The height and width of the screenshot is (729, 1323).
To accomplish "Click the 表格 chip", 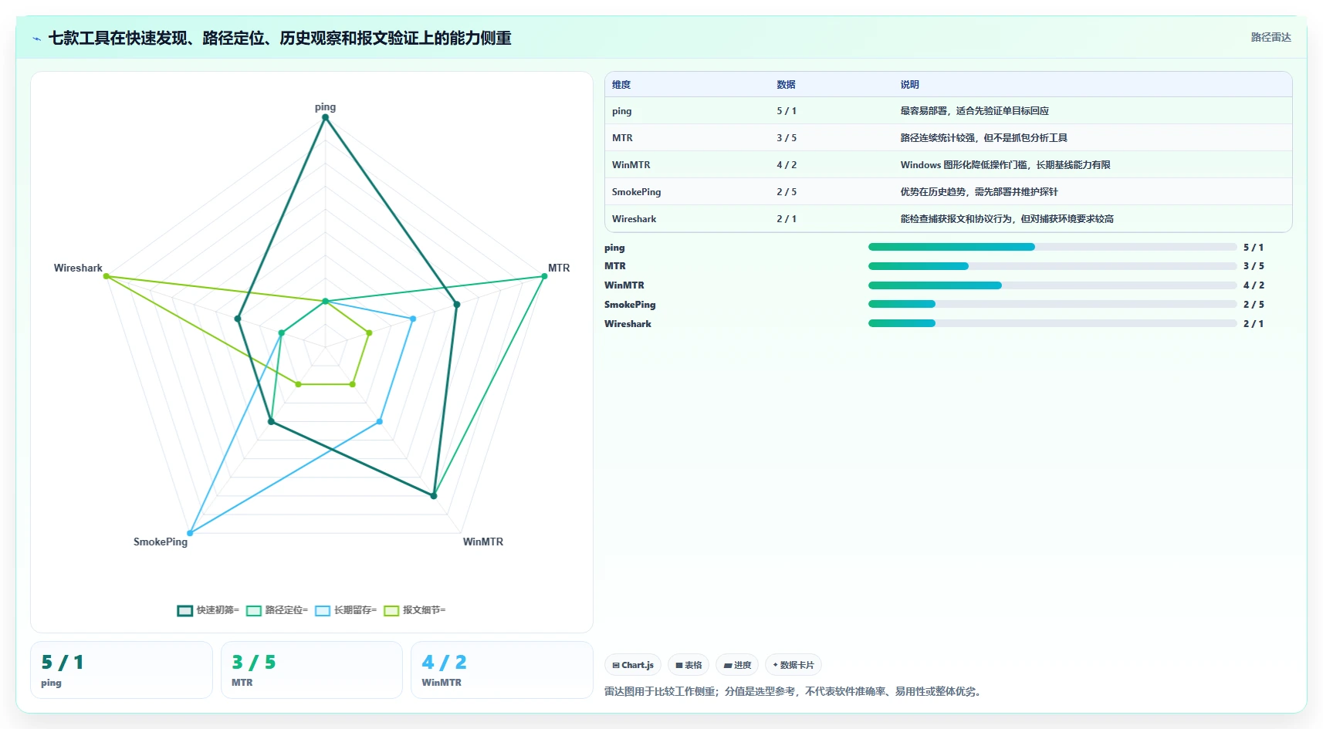I will (689, 665).
